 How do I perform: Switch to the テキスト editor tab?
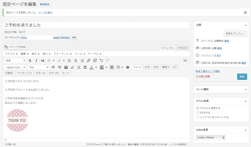click(183, 48)
